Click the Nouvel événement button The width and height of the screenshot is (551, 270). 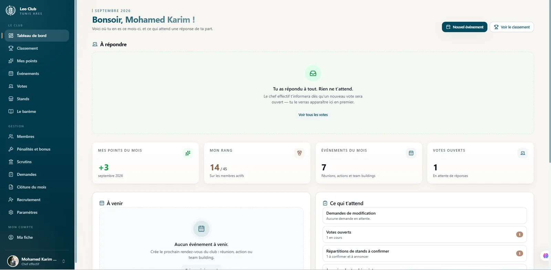[465, 27]
